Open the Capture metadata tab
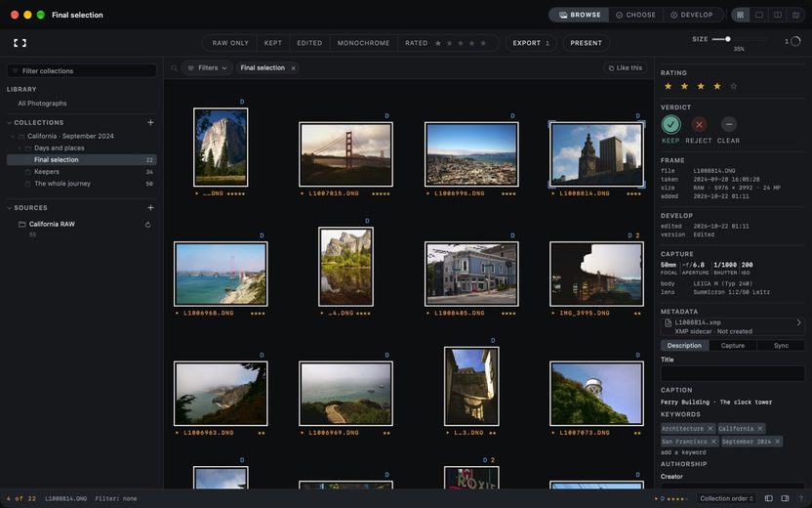 pos(732,345)
